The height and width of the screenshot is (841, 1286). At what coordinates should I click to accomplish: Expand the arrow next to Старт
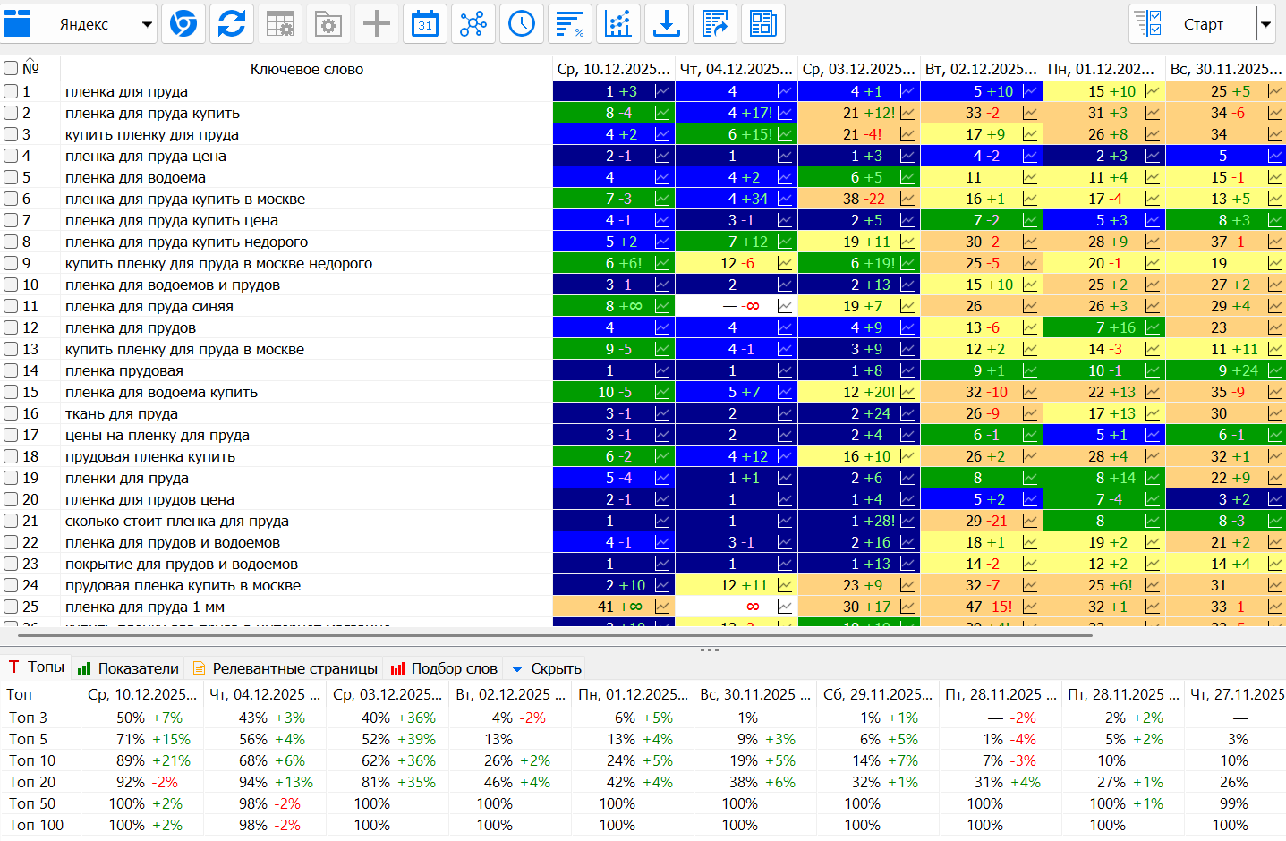tap(1265, 24)
